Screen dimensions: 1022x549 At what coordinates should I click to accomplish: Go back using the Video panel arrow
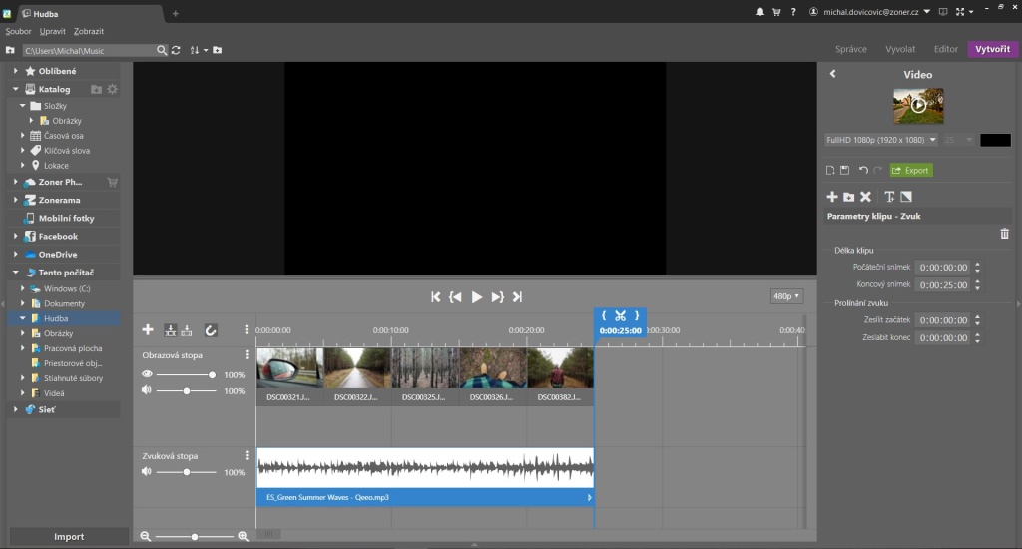tap(833, 74)
